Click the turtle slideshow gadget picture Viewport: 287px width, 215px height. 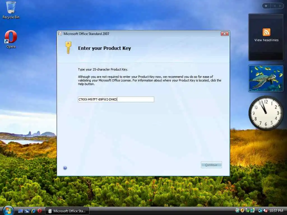coord(266,78)
